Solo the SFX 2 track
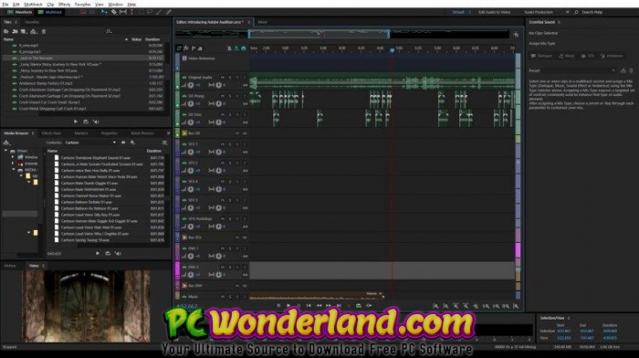Image resolution: width=639 pixels, height=358 pixels. coord(230,163)
